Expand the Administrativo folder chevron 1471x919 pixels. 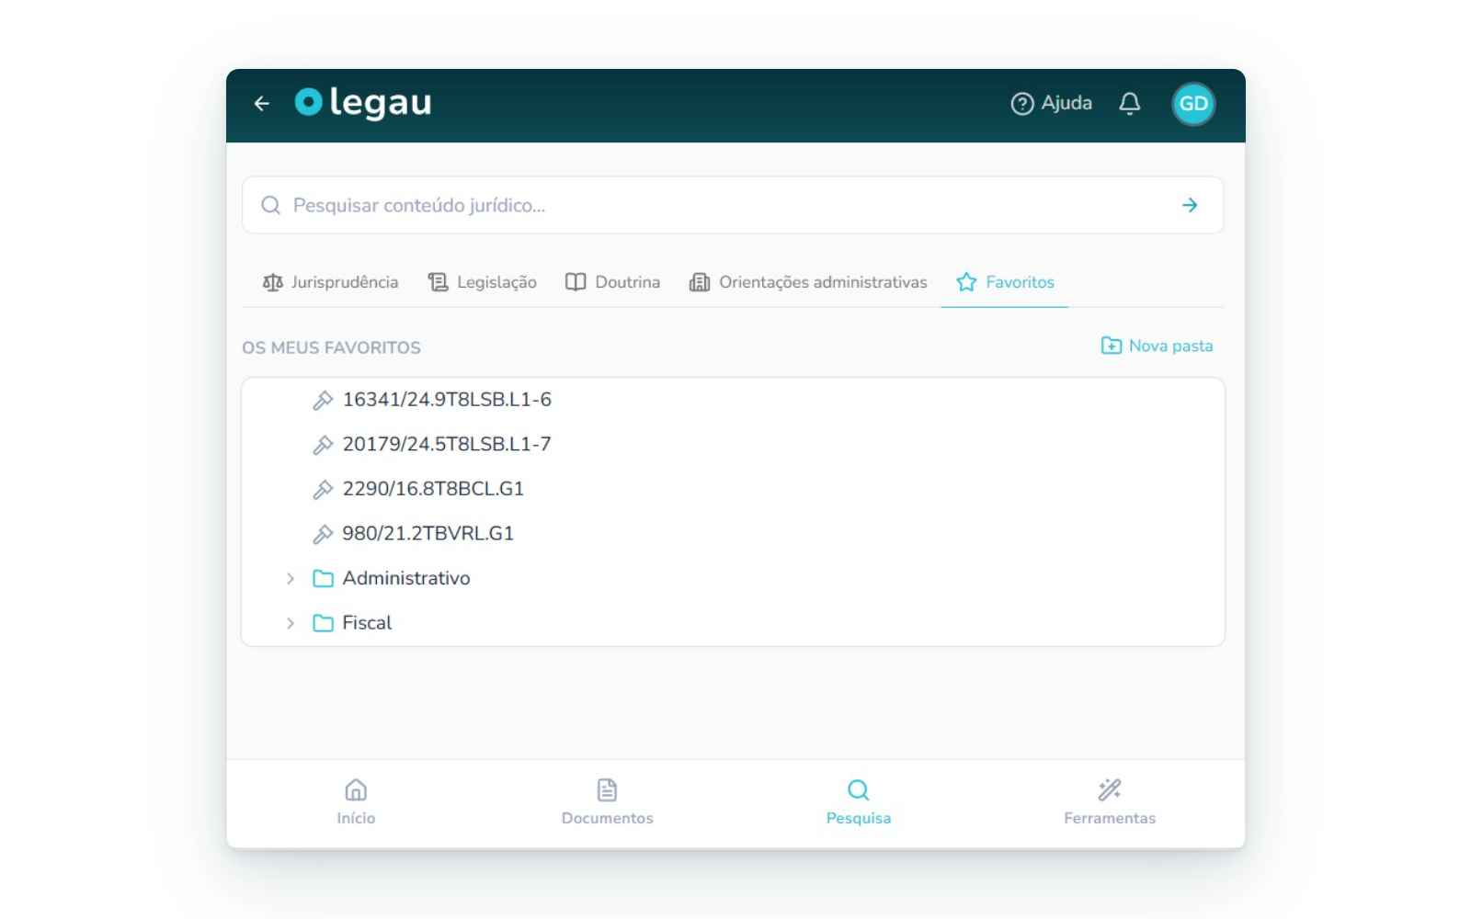pos(290,578)
